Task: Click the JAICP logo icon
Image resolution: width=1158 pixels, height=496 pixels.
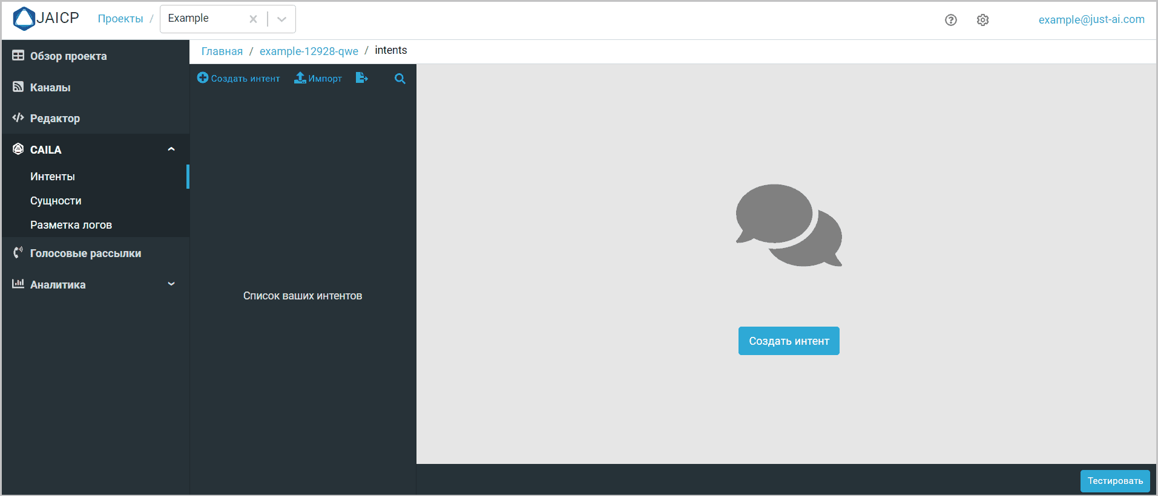Action: tap(24, 19)
